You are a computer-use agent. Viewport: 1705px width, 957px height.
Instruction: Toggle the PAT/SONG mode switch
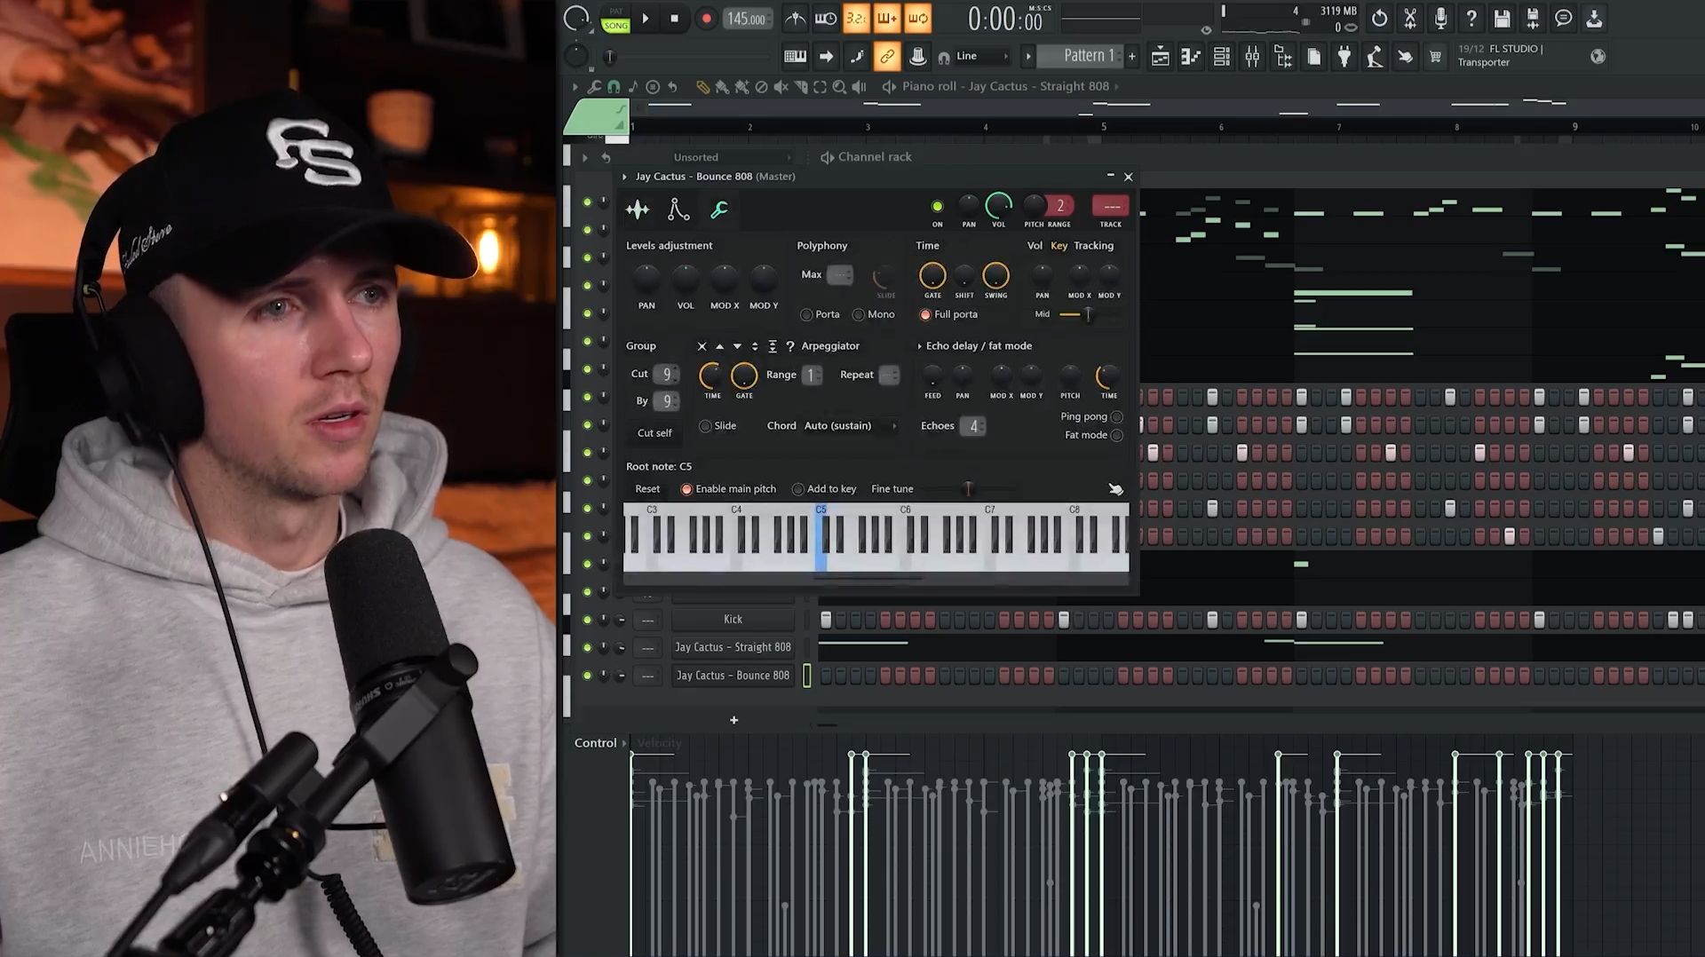[615, 20]
